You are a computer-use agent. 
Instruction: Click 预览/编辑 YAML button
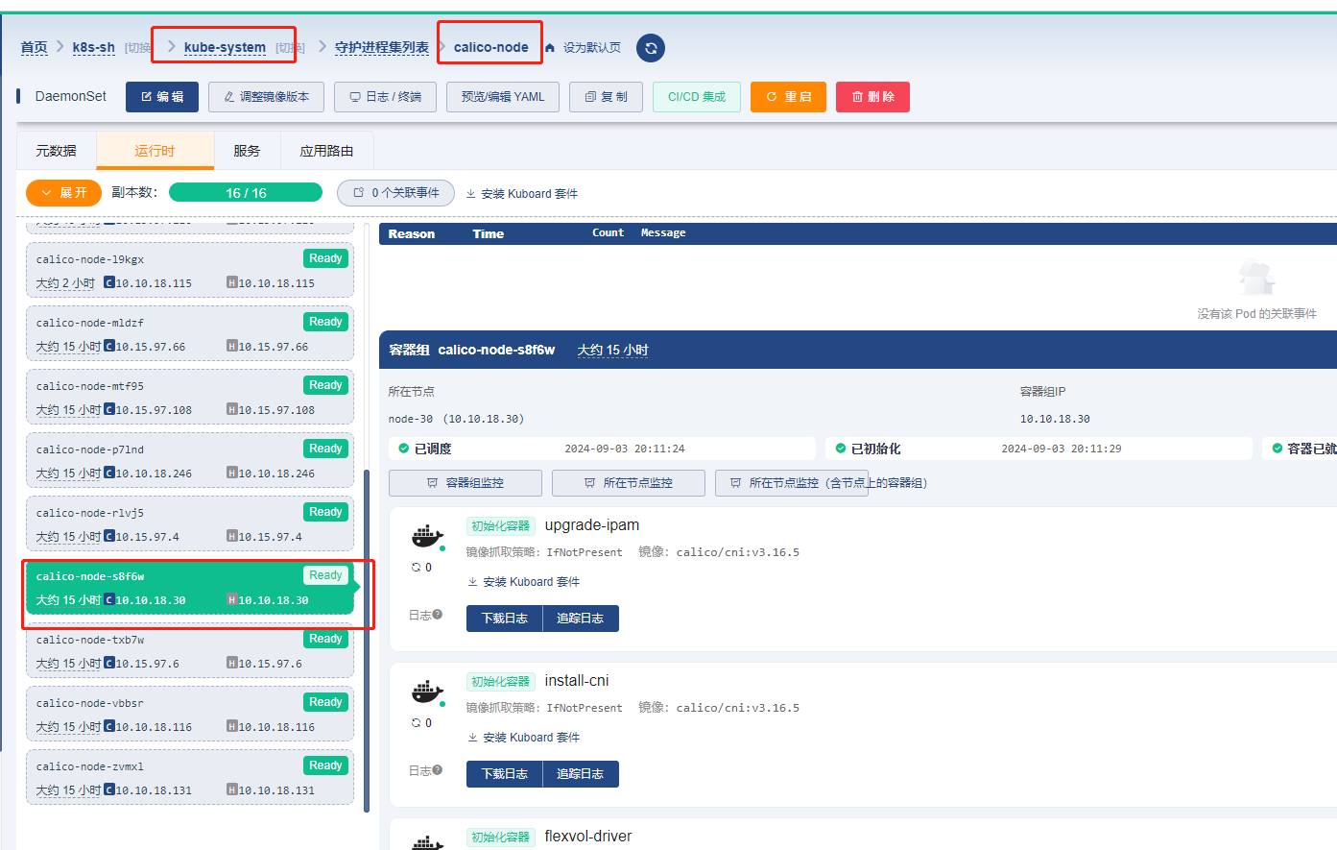click(x=503, y=97)
